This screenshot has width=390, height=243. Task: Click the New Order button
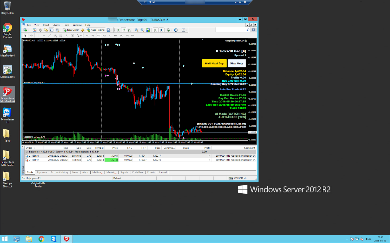71,30
